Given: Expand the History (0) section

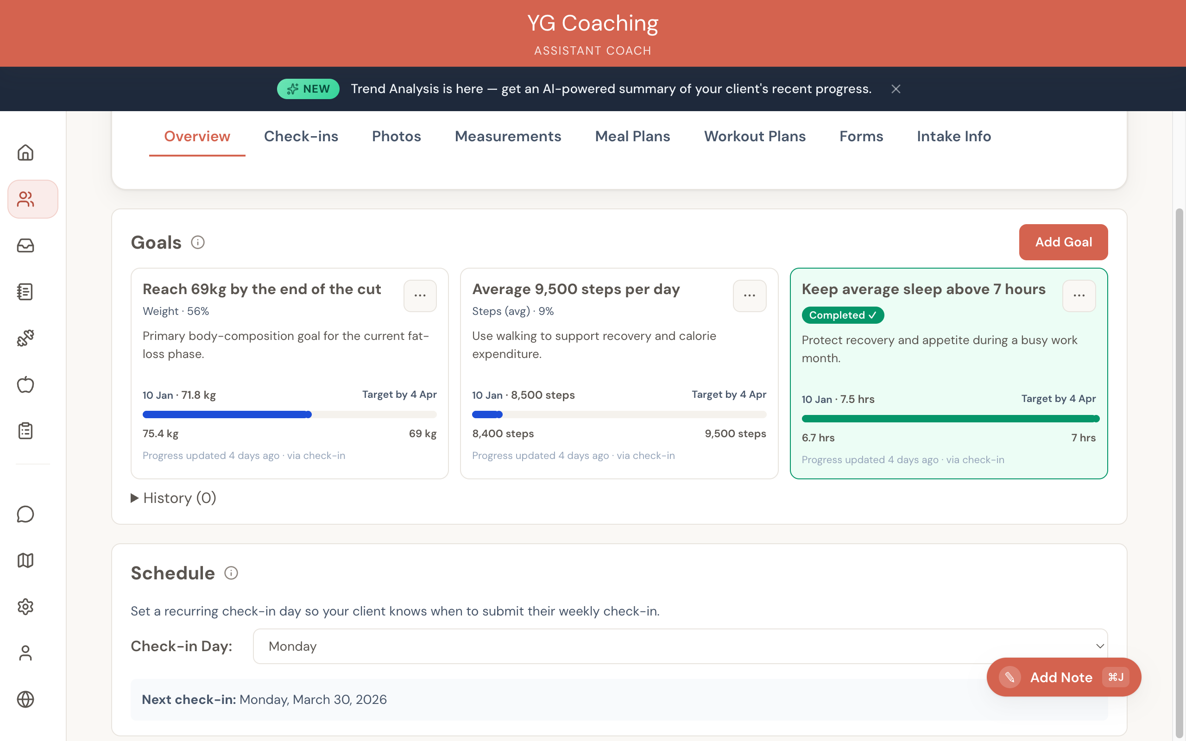Looking at the screenshot, I should (x=173, y=498).
